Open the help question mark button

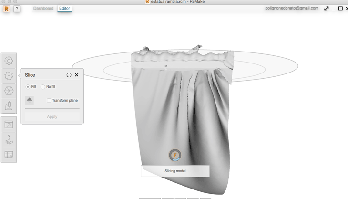pyautogui.click(x=17, y=9)
